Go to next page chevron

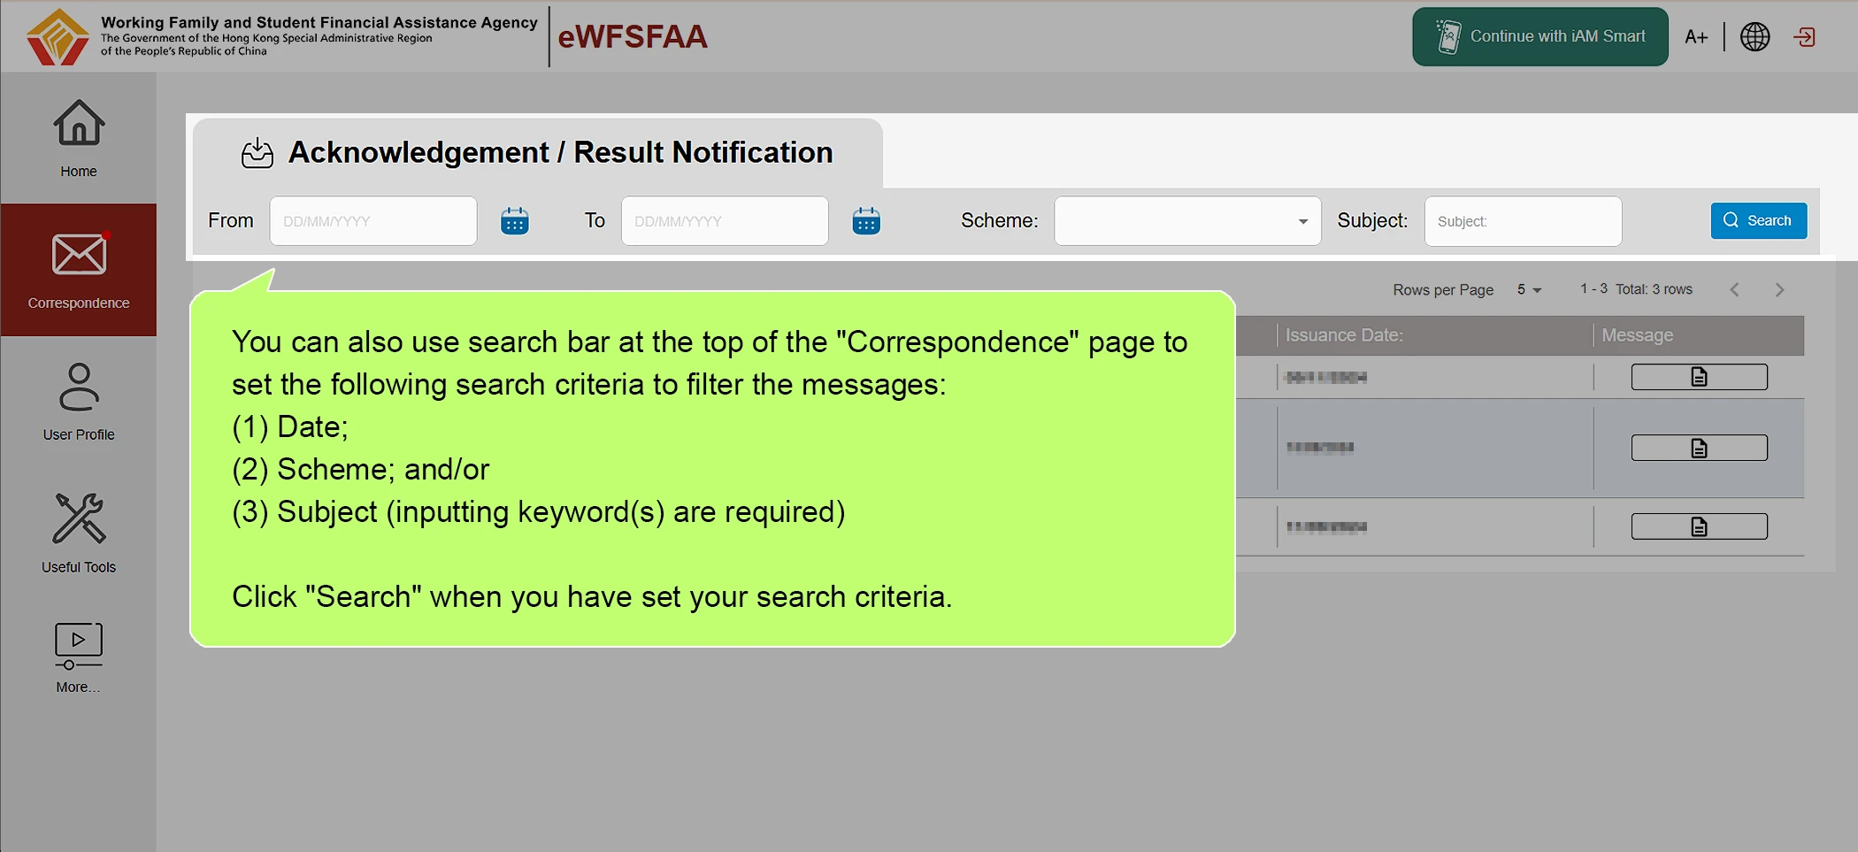point(1779,289)
